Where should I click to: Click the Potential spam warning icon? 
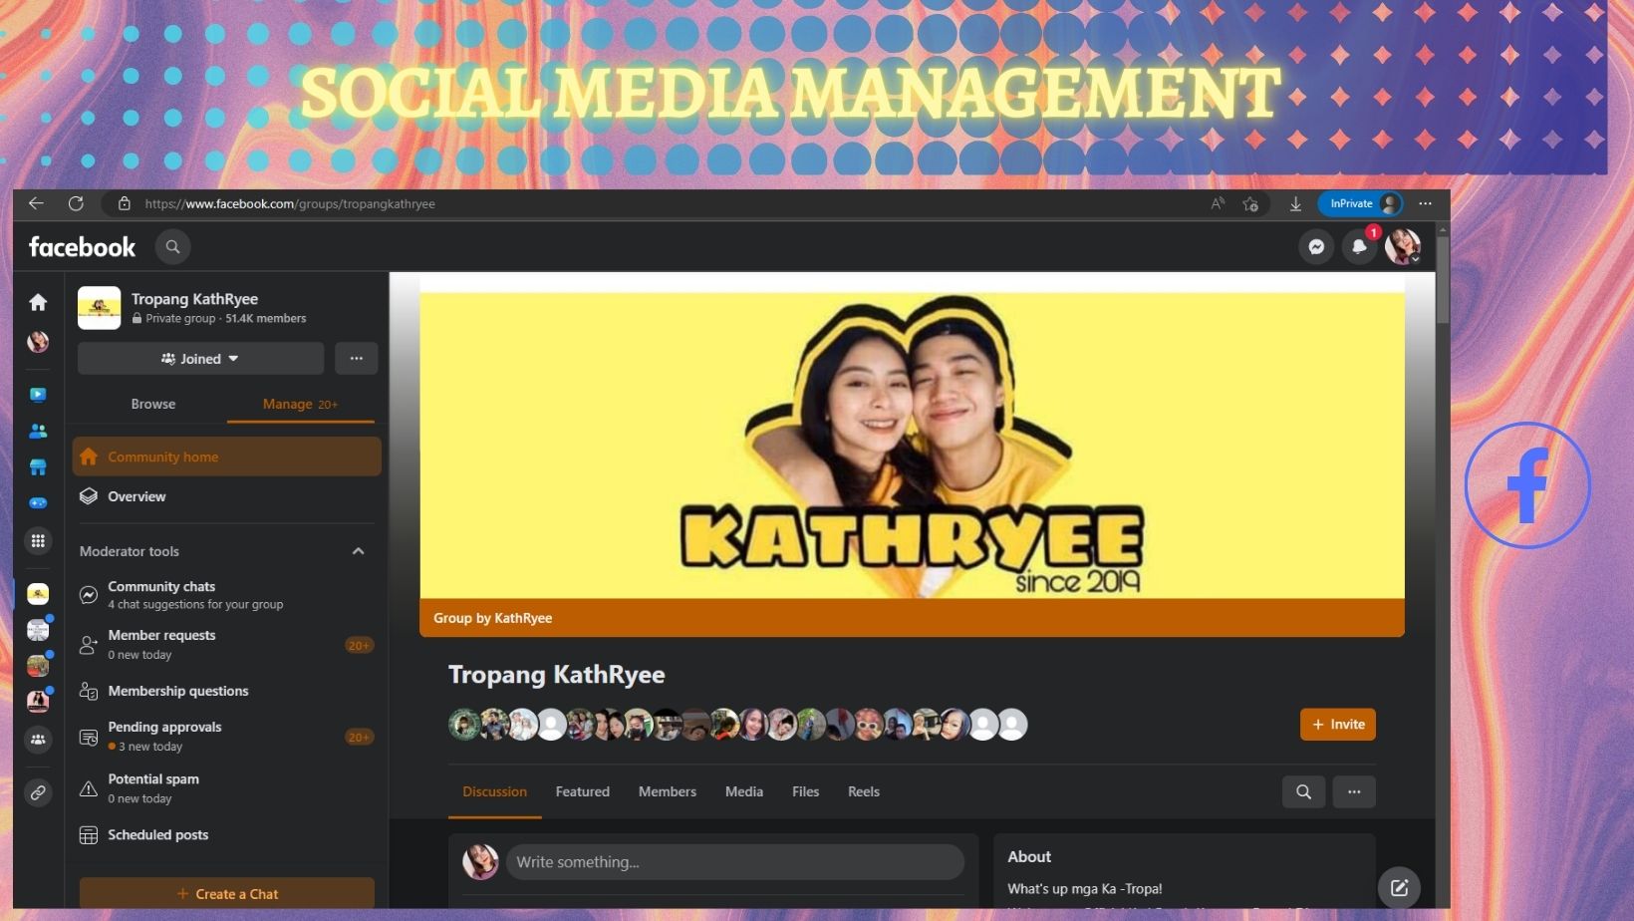(89, 788)
